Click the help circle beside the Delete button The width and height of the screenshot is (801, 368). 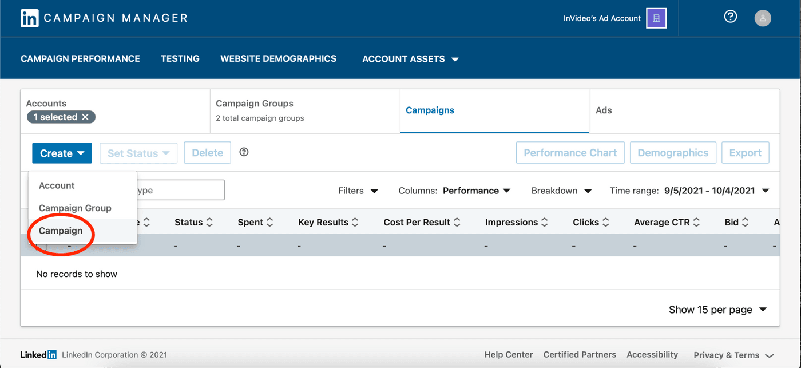244,152
